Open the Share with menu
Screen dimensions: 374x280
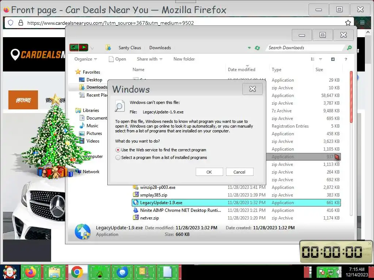coord(149,59)
